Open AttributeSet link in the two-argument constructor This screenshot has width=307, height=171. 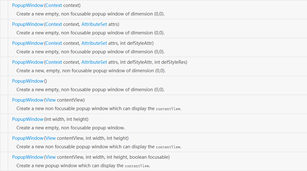pos(94,24)
